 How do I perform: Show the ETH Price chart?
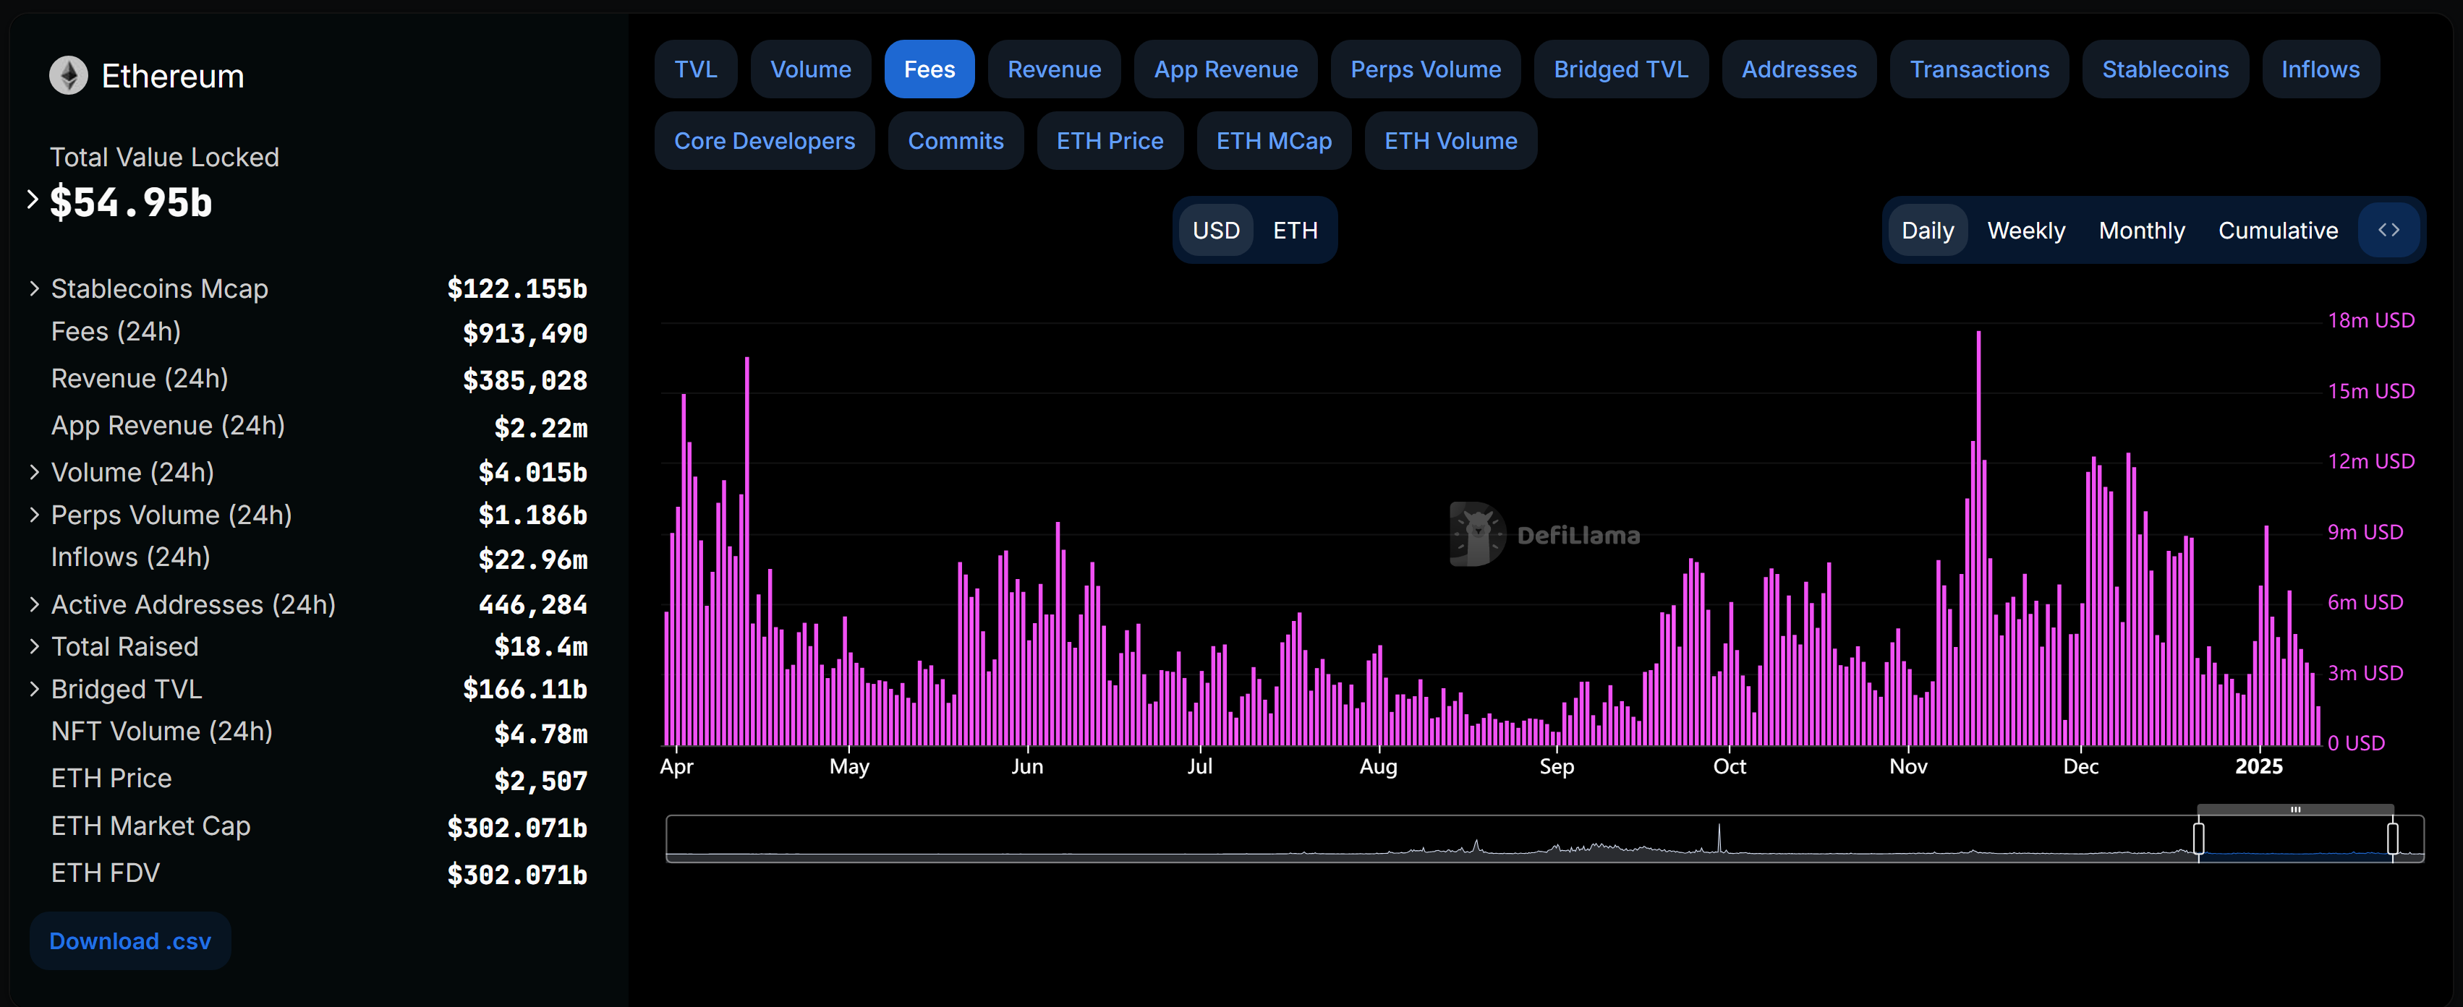coord(1109,140)
